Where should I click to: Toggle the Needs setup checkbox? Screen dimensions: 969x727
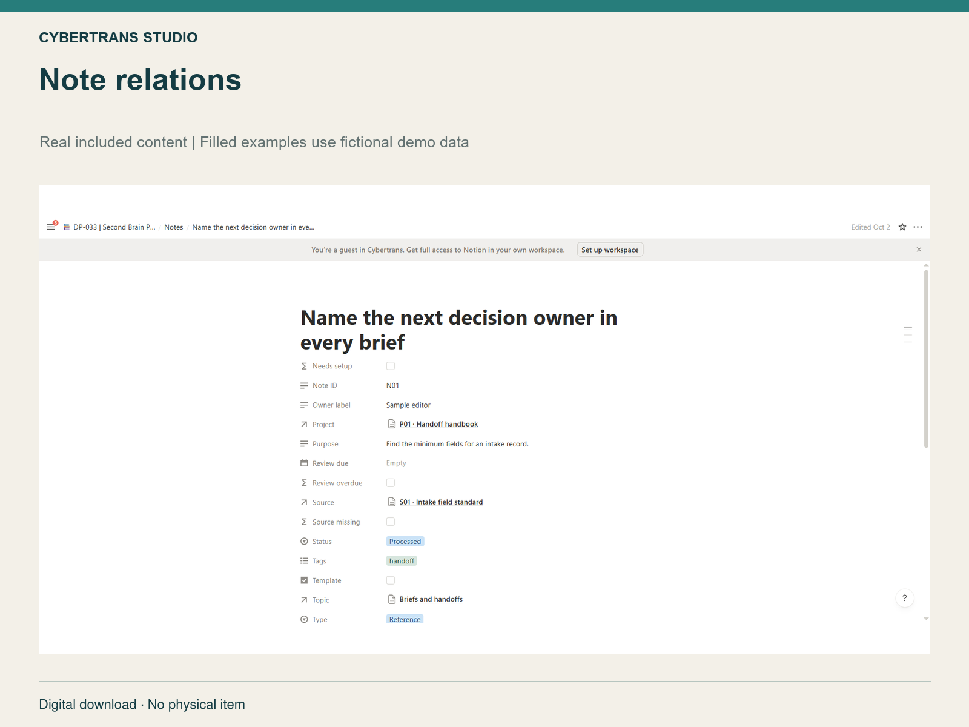(x=391, y=366)
